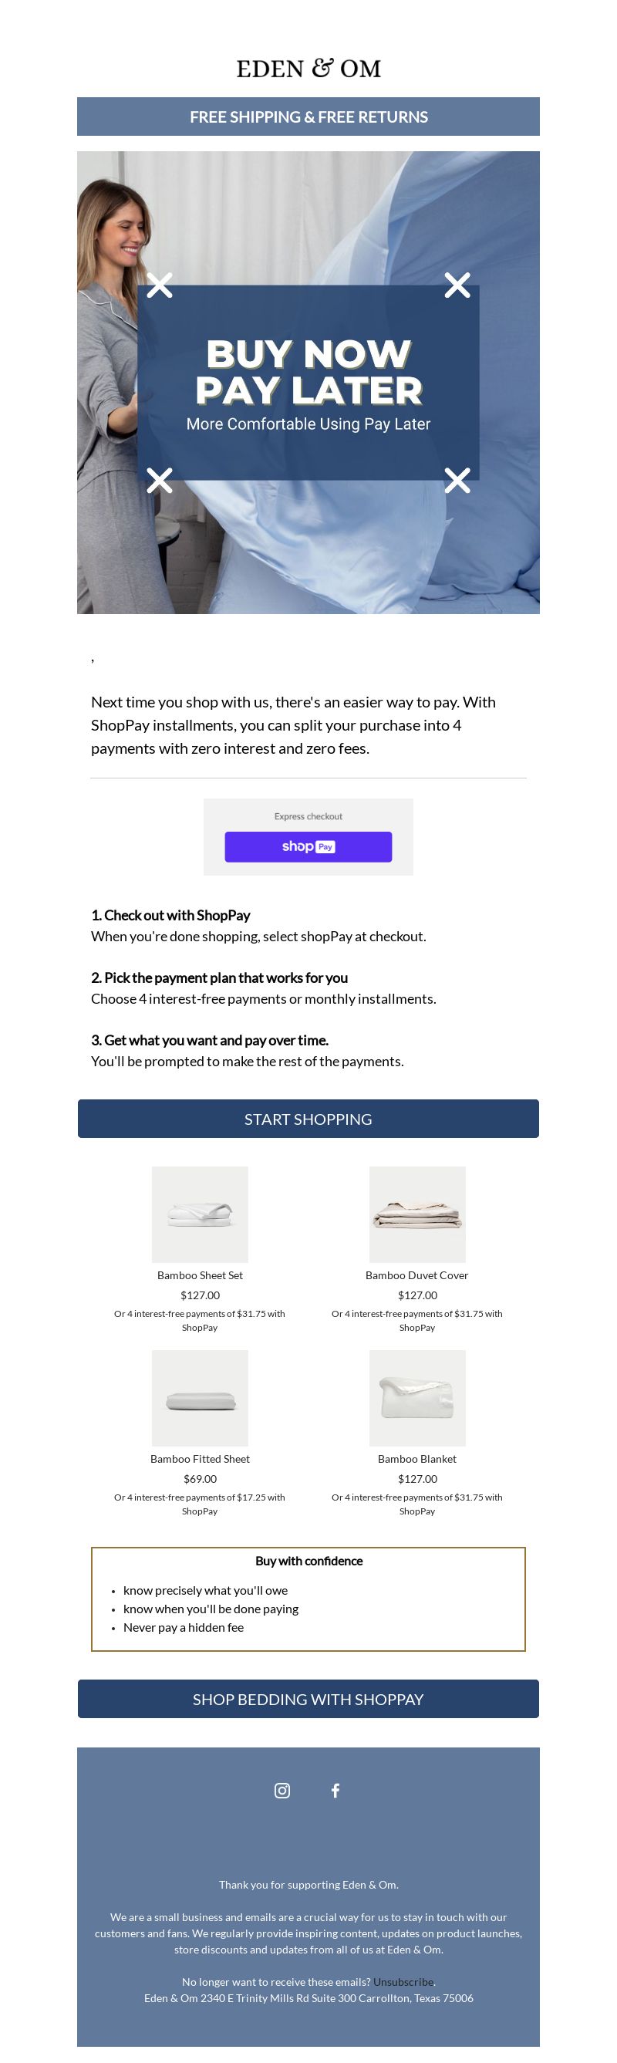Viewport: 617px width, 2063px height.
Task: Click the Bamboo Blanket title
Action: (x=417, y=1459)
